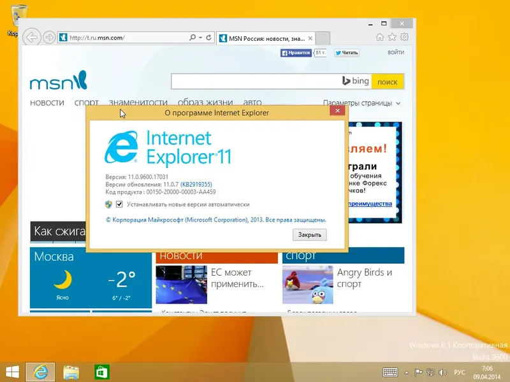The height and width of the screenshot is (382, 510).
Task: Open the спорт section in MSN navigation
Action: (x=87, y=103)
